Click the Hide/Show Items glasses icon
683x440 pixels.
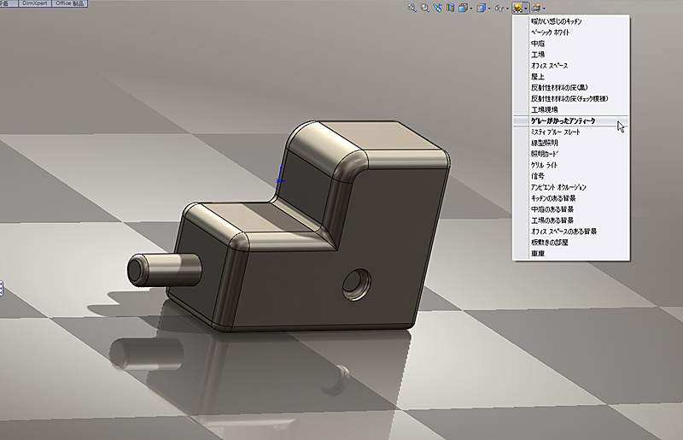pos(499,8)
